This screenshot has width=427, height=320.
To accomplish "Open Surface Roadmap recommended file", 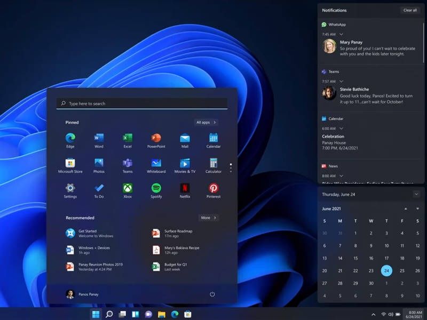I will point(172,234).
